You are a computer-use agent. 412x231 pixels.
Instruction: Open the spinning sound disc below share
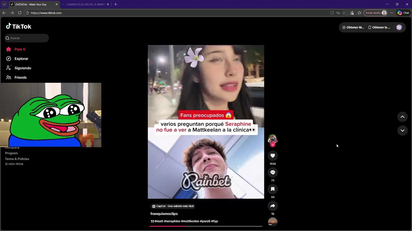273,222
